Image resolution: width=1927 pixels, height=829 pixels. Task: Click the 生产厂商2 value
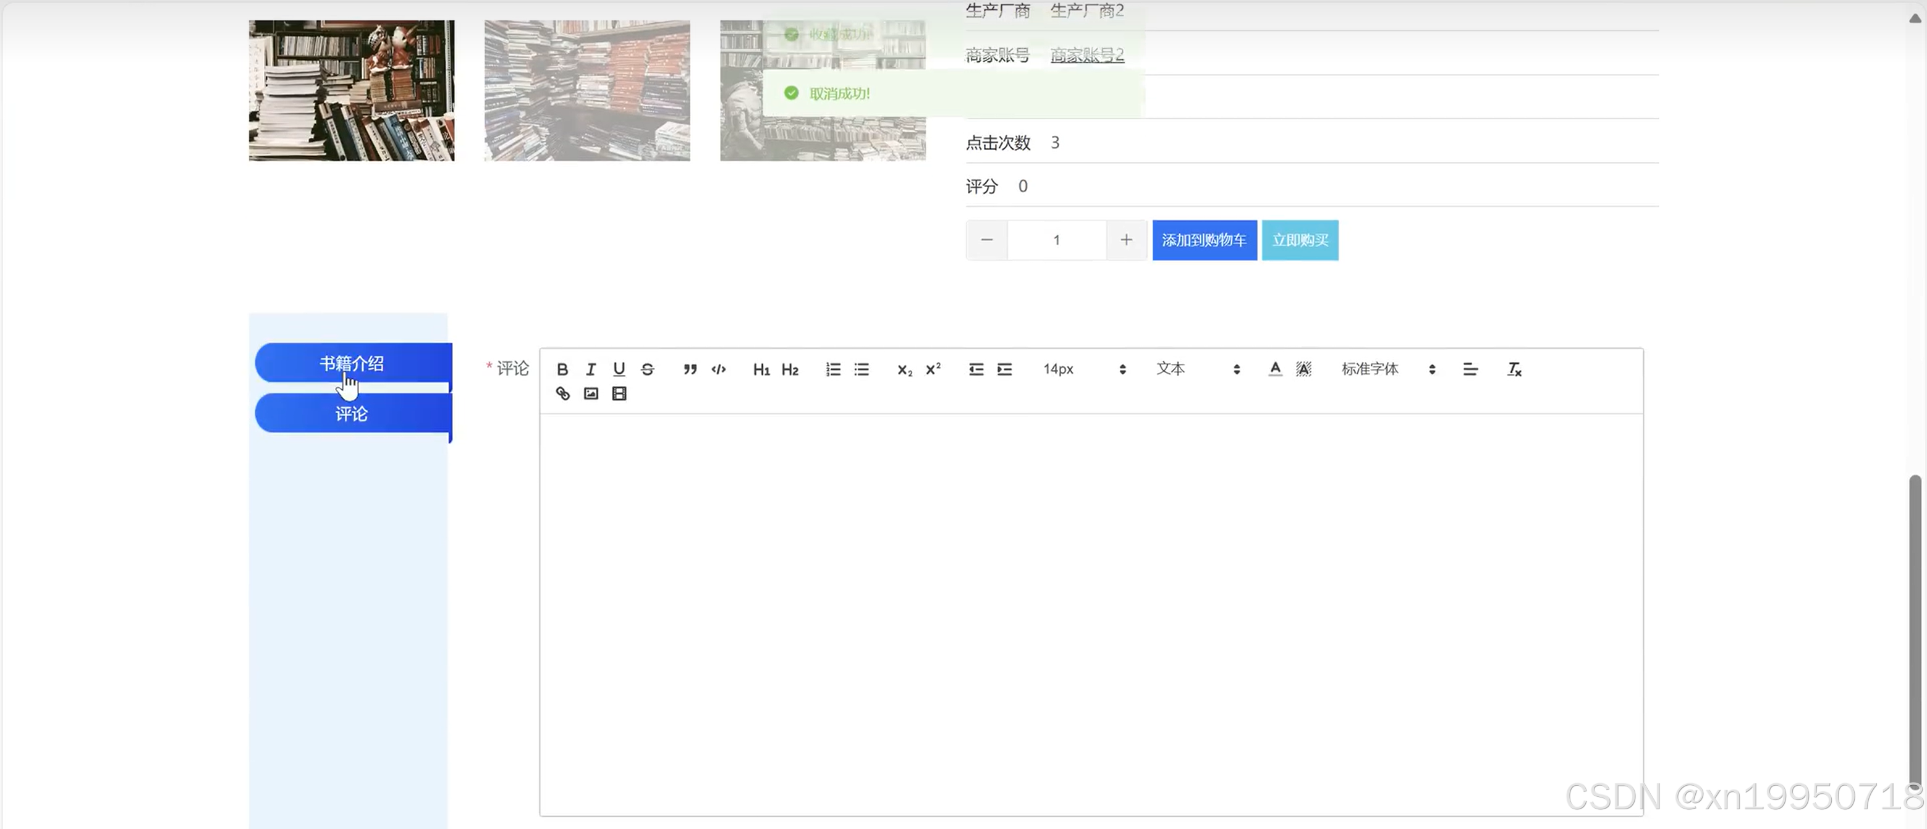(1086, 11)
